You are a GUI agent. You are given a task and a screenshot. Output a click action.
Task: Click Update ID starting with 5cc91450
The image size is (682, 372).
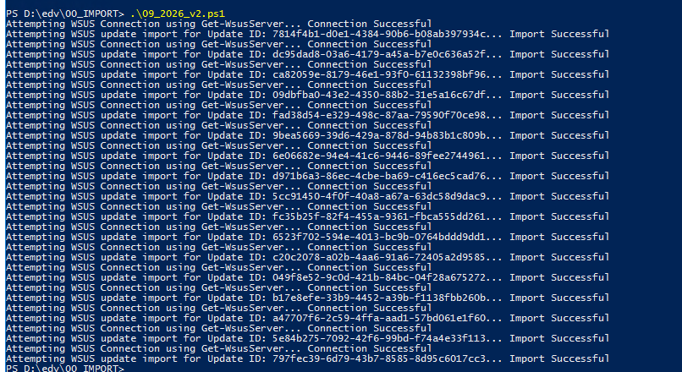pyautogui.click(x=379, y=196)
